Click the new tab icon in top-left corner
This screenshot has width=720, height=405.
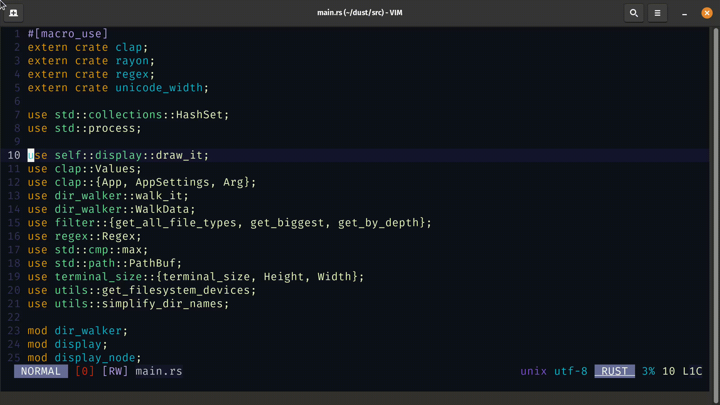pyautogui.click(x=13, y=12)
